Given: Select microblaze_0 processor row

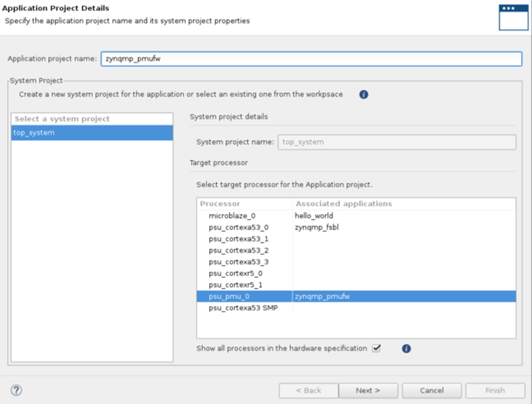Looking at the screenshot, I should pyautogui.click(x=232, y=216).
